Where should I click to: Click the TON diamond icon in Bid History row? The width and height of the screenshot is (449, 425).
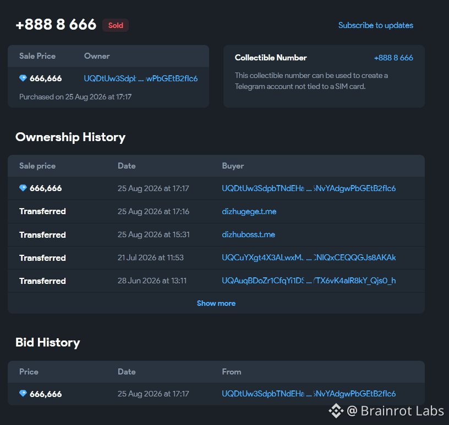pyautogui.click(x=23, y=394)
